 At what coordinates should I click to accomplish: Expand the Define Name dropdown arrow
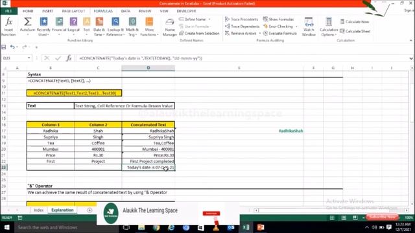tap(209, 19)
